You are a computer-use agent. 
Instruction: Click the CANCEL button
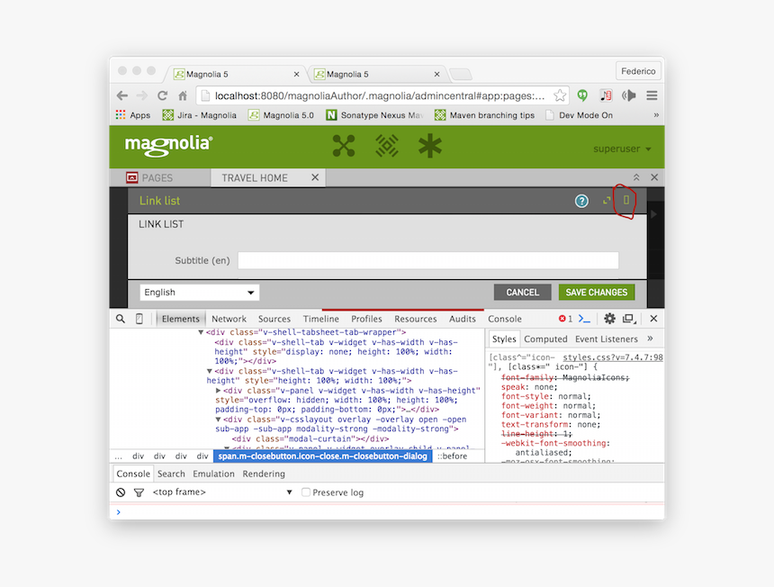click(x=522, y=293)
